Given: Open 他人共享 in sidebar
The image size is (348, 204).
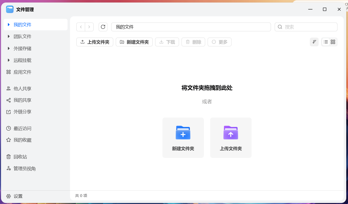Looking at the screenshot, I should [22, 88].
